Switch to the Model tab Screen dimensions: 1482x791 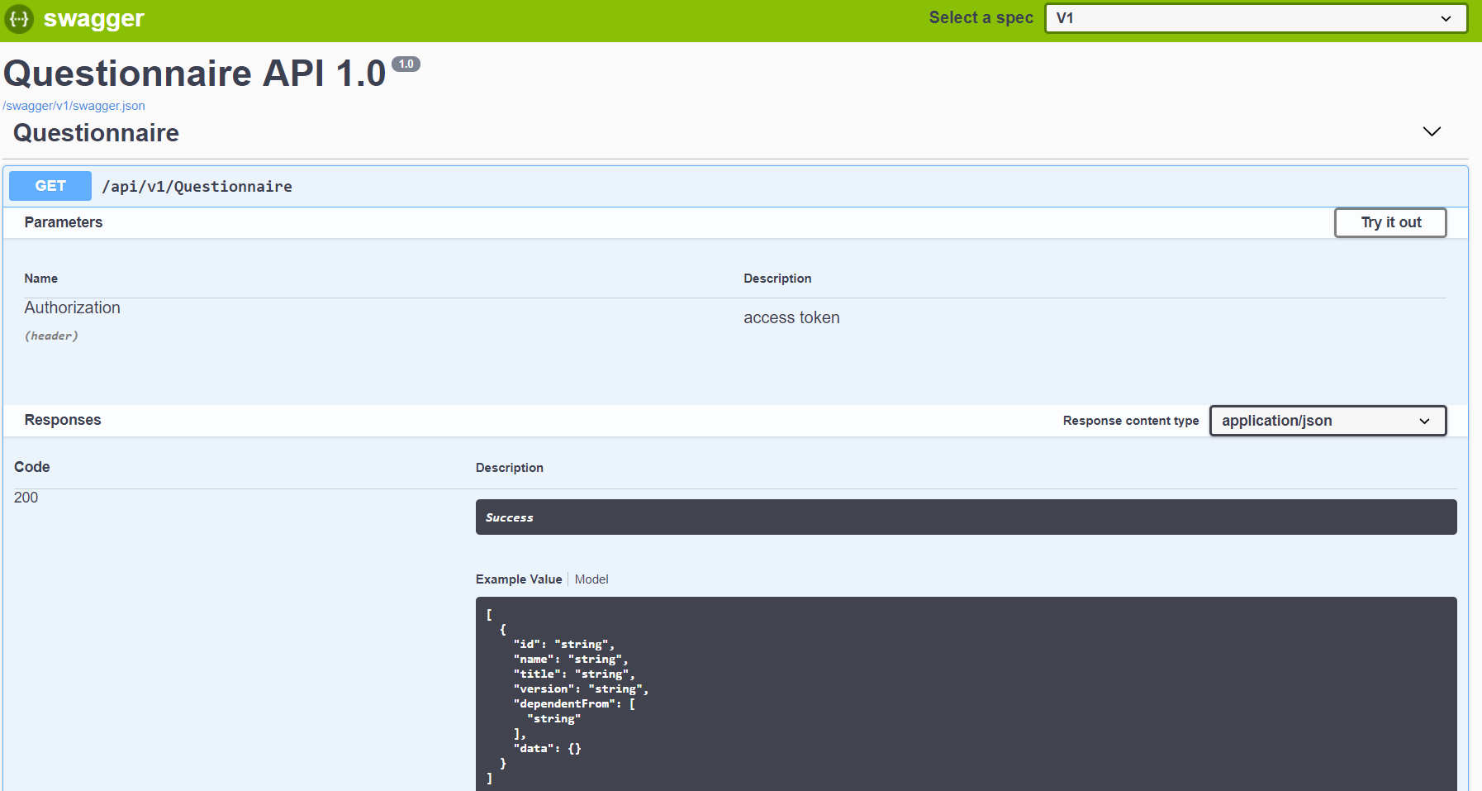[591, 579]
